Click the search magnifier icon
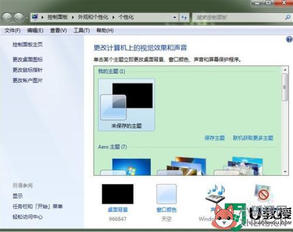This screenshot has height=232, width=293. [287, 18]
